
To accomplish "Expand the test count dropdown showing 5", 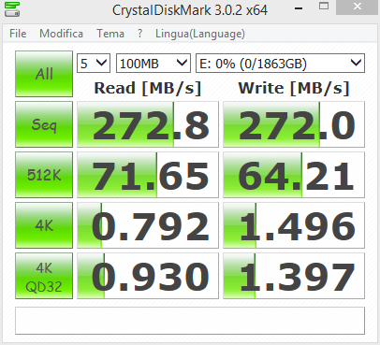I will [94, 64].
